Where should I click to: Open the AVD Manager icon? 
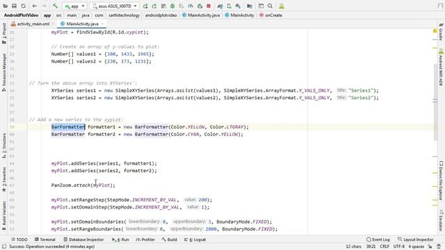tap(229, 6)
